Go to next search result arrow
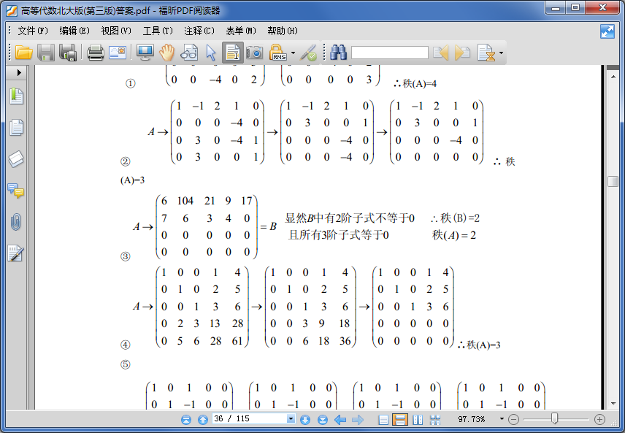Image resolution: width=625 pixels, height=433 pixels. pos(462,53)
